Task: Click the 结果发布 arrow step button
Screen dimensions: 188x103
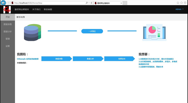Action: (120, 59)
